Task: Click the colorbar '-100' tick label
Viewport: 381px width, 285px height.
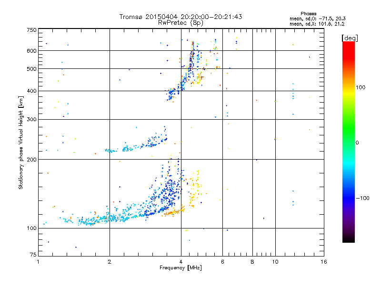Action: click(x=363, y=198)
